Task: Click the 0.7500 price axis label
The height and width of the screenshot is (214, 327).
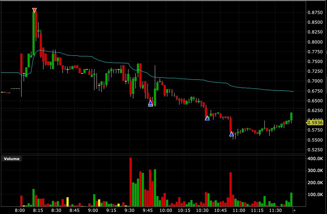Action: [315, 61]
